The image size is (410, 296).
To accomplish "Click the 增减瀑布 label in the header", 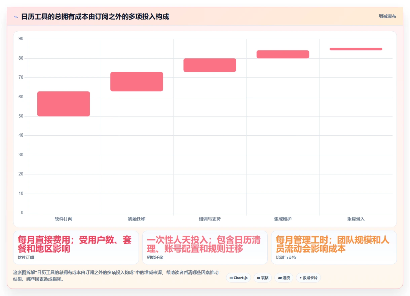I will coord(387,16).
